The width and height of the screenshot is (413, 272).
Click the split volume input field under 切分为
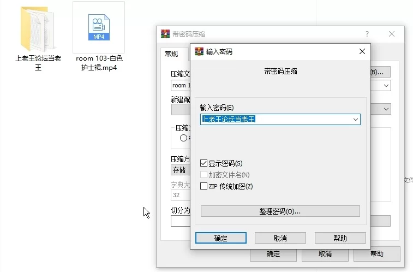[181, 221]
